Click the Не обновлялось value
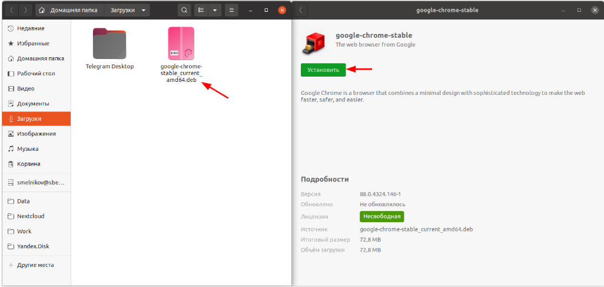The height and width of the screenshot is (287, 604). point(383,204)
